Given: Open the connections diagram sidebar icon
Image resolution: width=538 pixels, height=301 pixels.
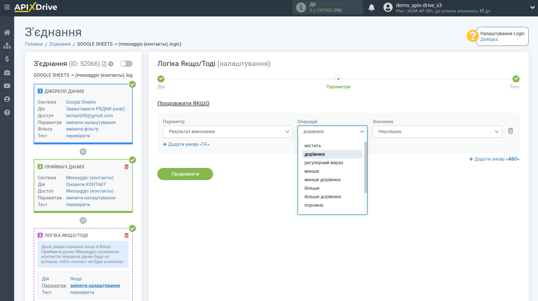Looking at the screenshot, I should pyautogui.click(x=7, y=46).
